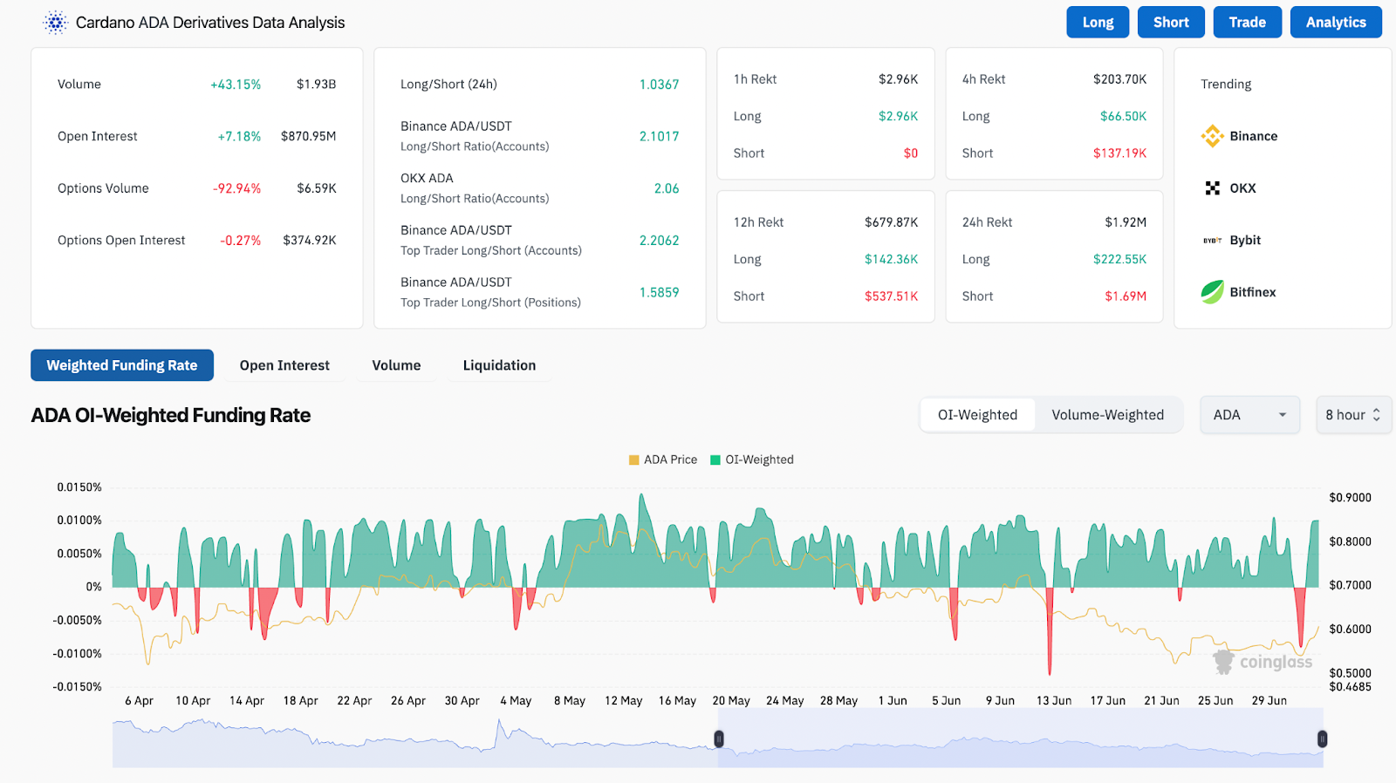The image size is (1396, 783).
Task: Click the Bitfinex leaf logo icon
Action: pos(1212,292)
